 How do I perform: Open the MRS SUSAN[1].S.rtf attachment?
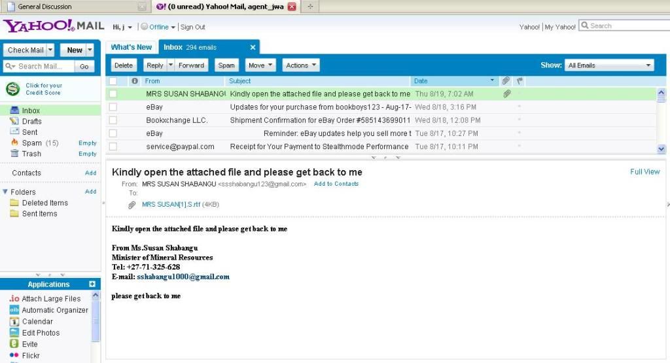tap(171, 205)
